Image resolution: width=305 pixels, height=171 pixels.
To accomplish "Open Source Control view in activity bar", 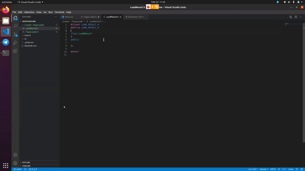I will tap(15, 35).
